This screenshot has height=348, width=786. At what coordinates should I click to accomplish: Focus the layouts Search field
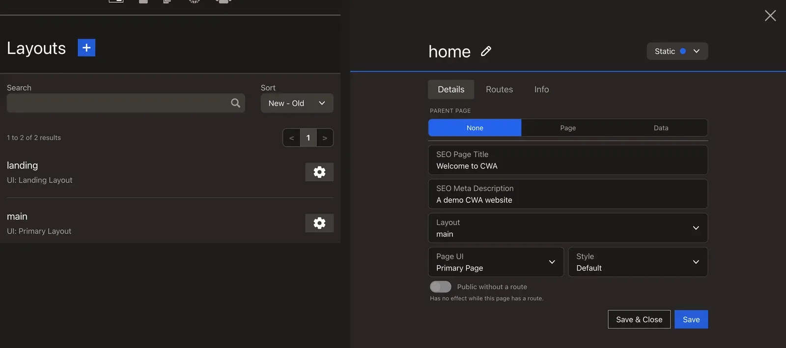[126, 103]
